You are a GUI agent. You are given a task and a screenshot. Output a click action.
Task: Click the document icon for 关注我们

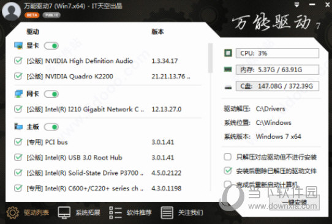[167, 212]
